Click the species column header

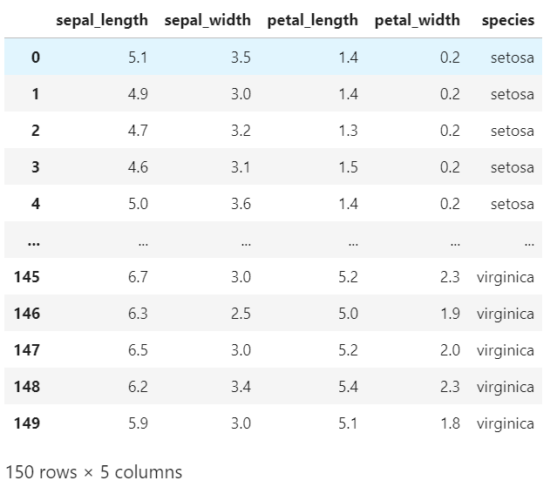pyautogui.click(x=508, y=21)
